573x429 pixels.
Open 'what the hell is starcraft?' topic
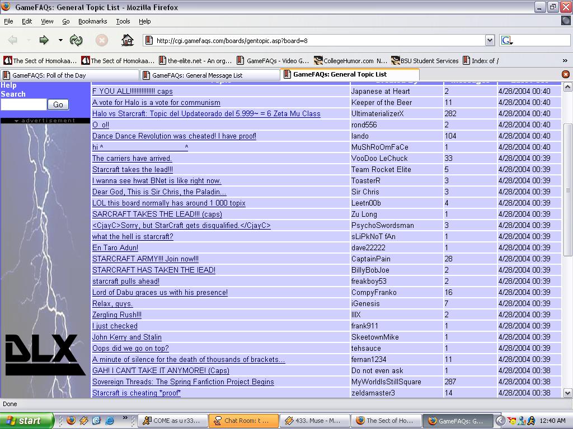click(133, 236)
